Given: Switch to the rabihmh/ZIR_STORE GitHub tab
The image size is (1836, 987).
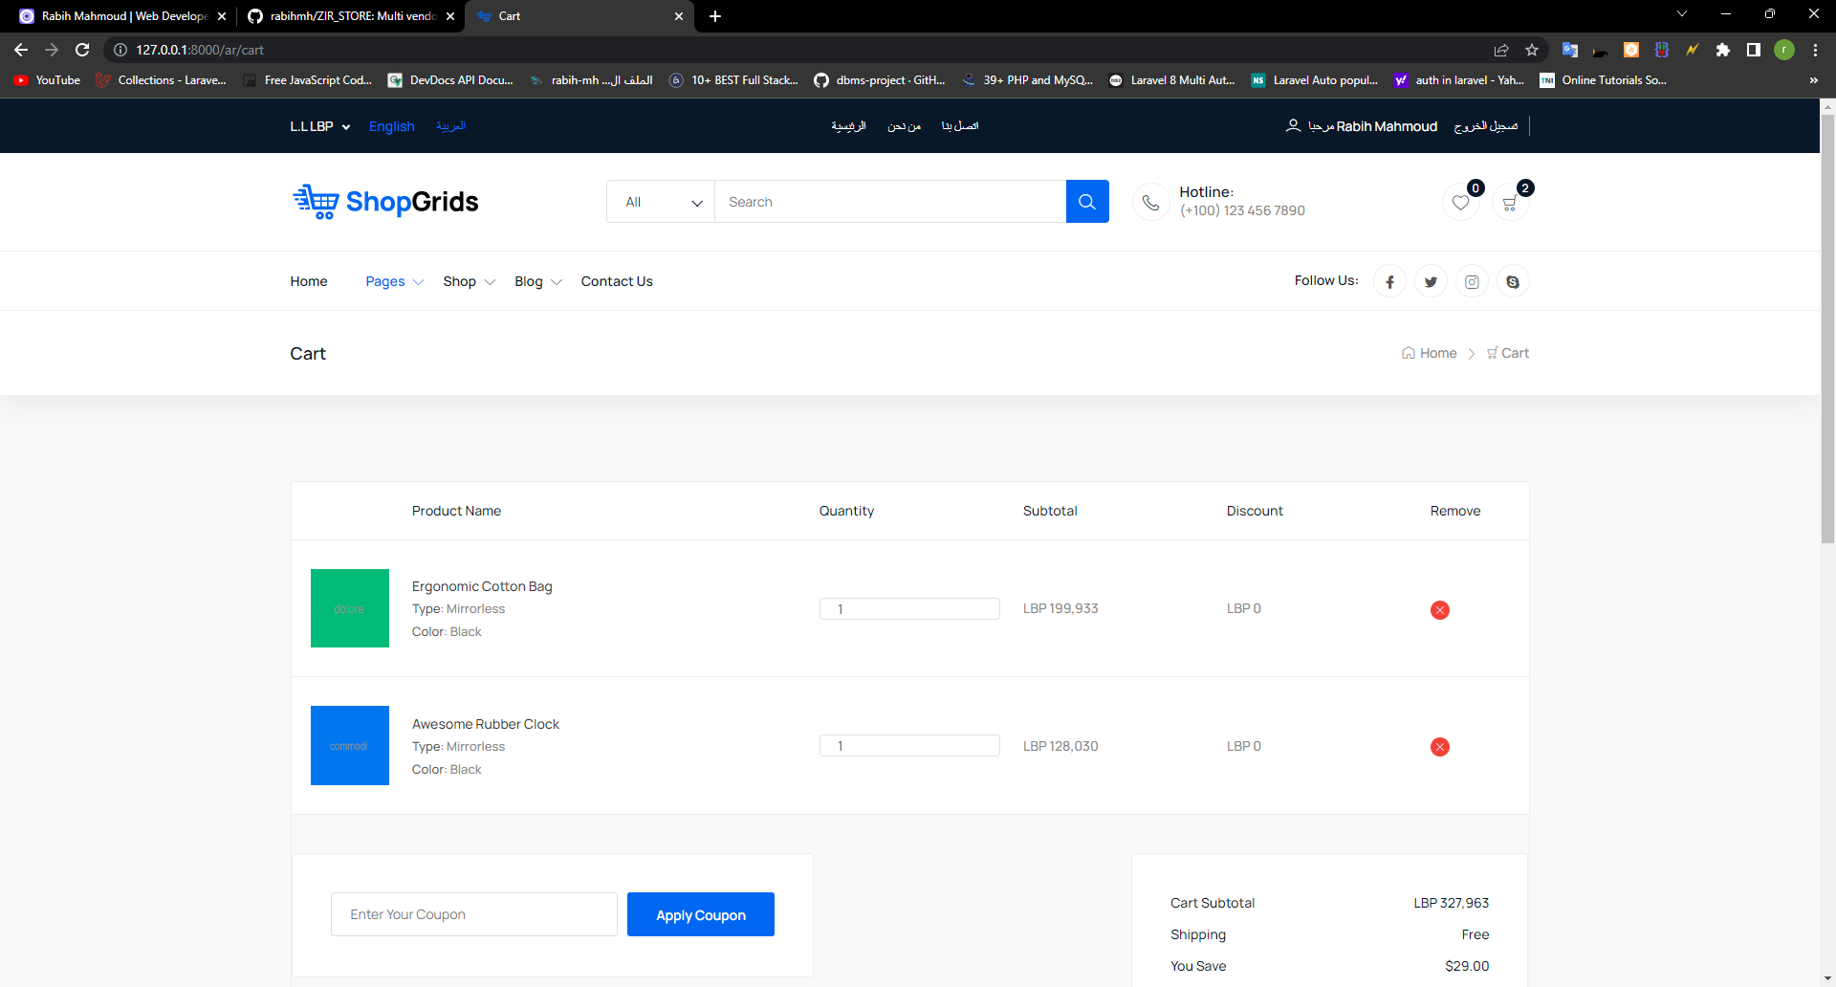Looking at the screenshot, I should coord(349,16).
